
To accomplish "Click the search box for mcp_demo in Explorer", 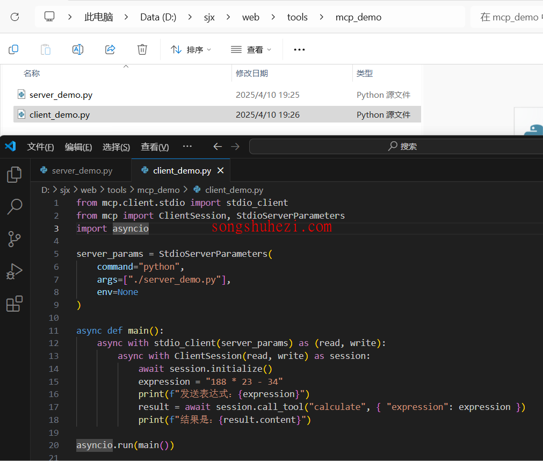I will pos(506,17).
